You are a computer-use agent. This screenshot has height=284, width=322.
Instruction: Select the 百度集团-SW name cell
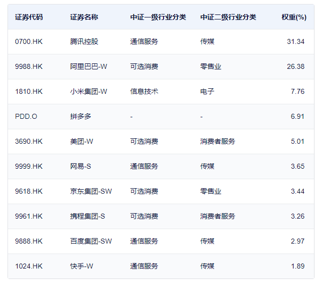point(91,241)
